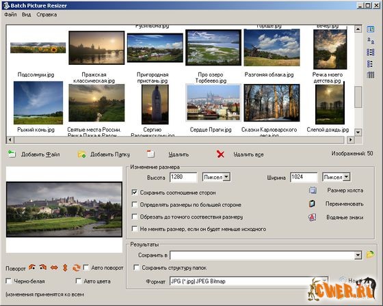The height and width of the screenshot is (306, 383).
Task: Click the horizontal scroll left arrow
Action: pos(10,139)
